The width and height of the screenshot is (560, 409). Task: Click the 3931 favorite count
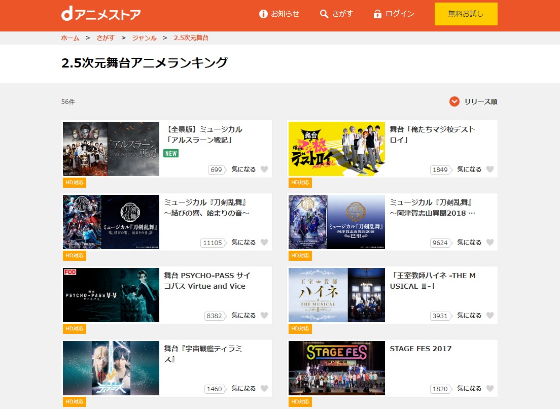click(x=441, y=316)
